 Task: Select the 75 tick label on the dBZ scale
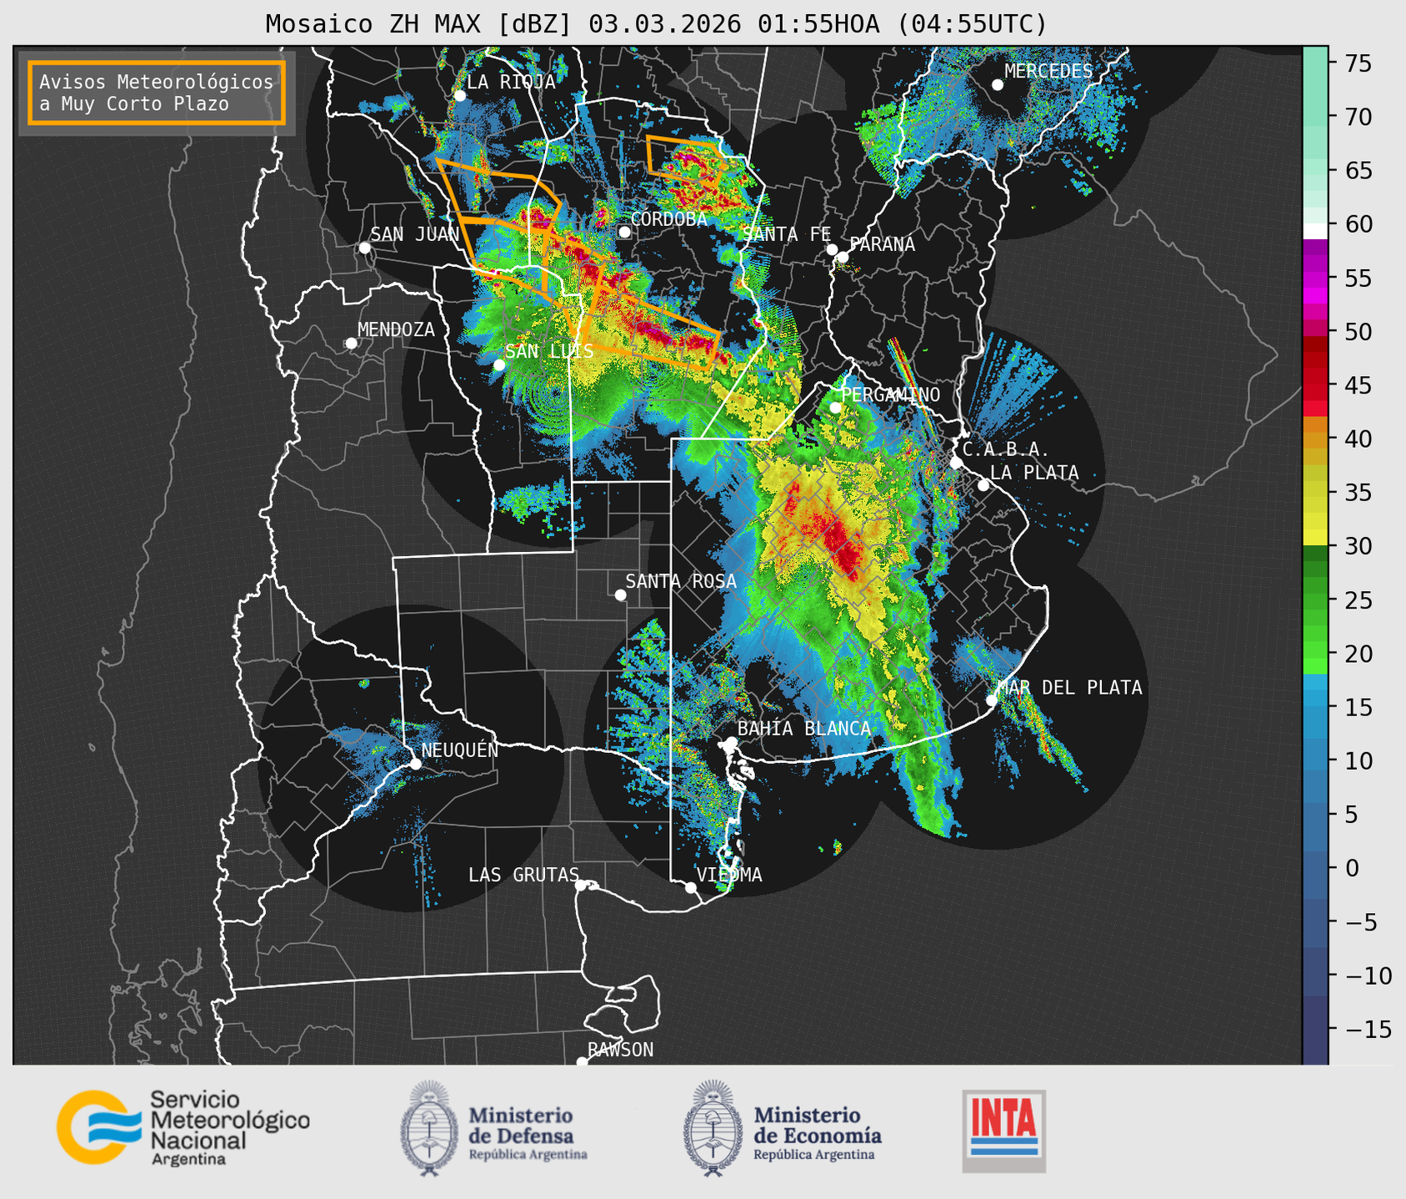point(1357,63)
